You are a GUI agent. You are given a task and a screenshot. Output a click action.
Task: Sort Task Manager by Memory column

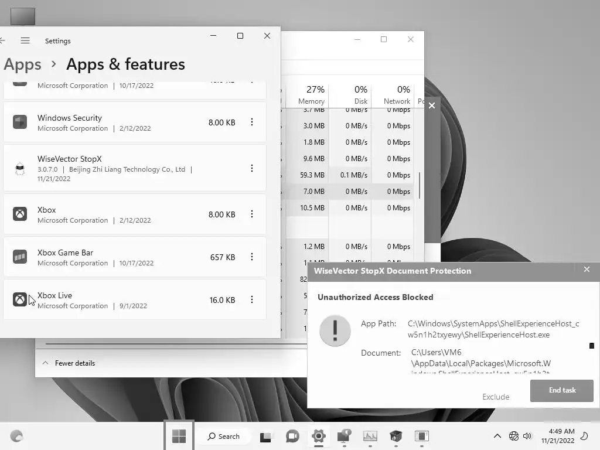pyautogui.click(x=308, y=95)
